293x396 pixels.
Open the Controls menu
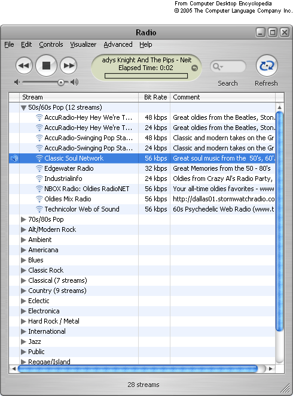[51, 44]
